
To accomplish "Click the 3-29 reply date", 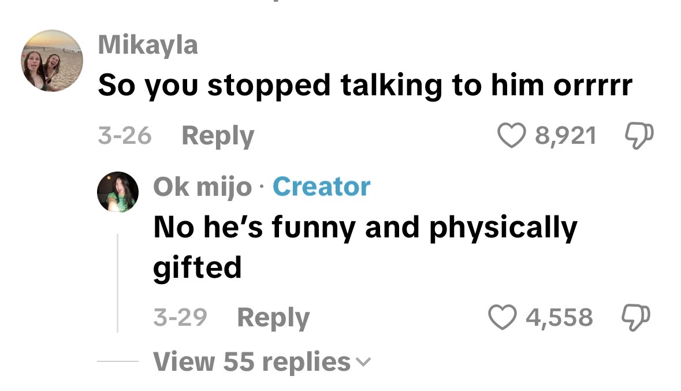I will [180, 317].
